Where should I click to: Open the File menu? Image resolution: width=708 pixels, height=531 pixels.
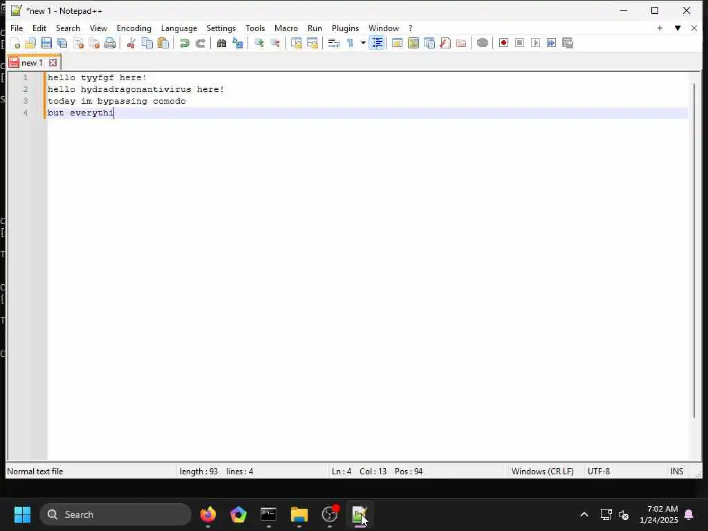pyautogui.click(x=17, y=28)
